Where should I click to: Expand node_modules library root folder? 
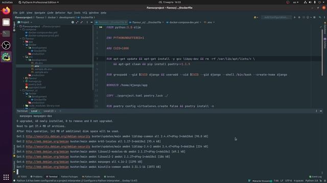[x=24, y=106]
